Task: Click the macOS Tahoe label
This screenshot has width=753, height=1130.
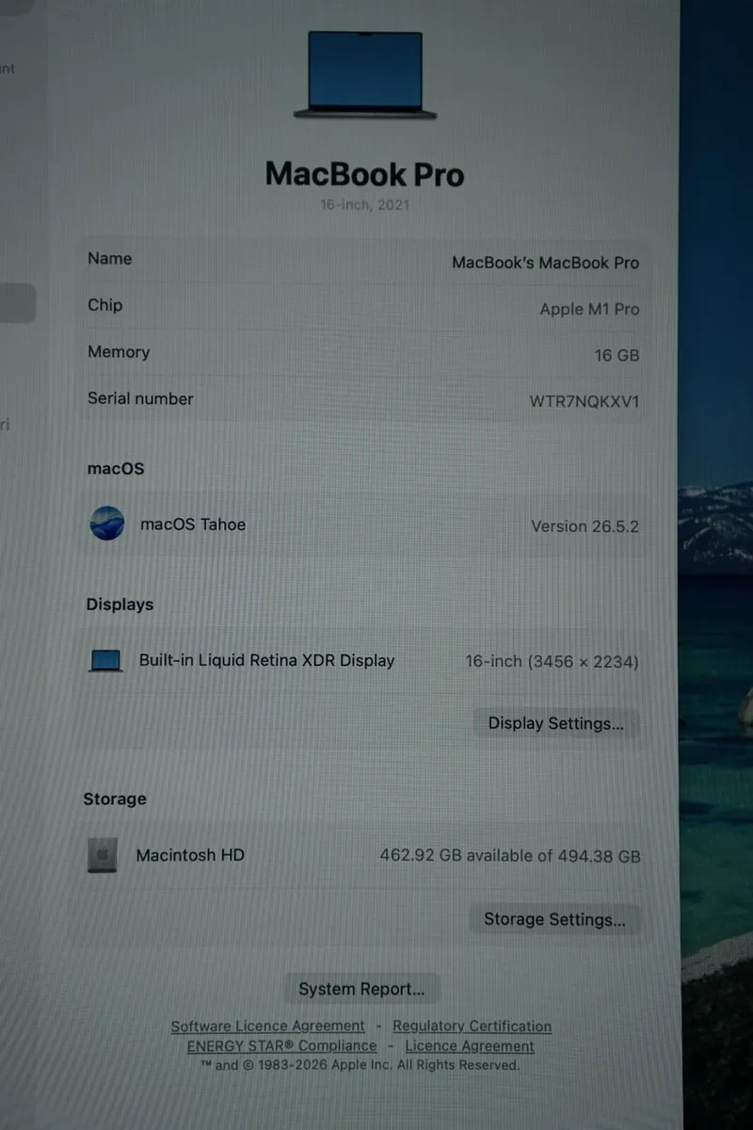Action: point(193,525)
